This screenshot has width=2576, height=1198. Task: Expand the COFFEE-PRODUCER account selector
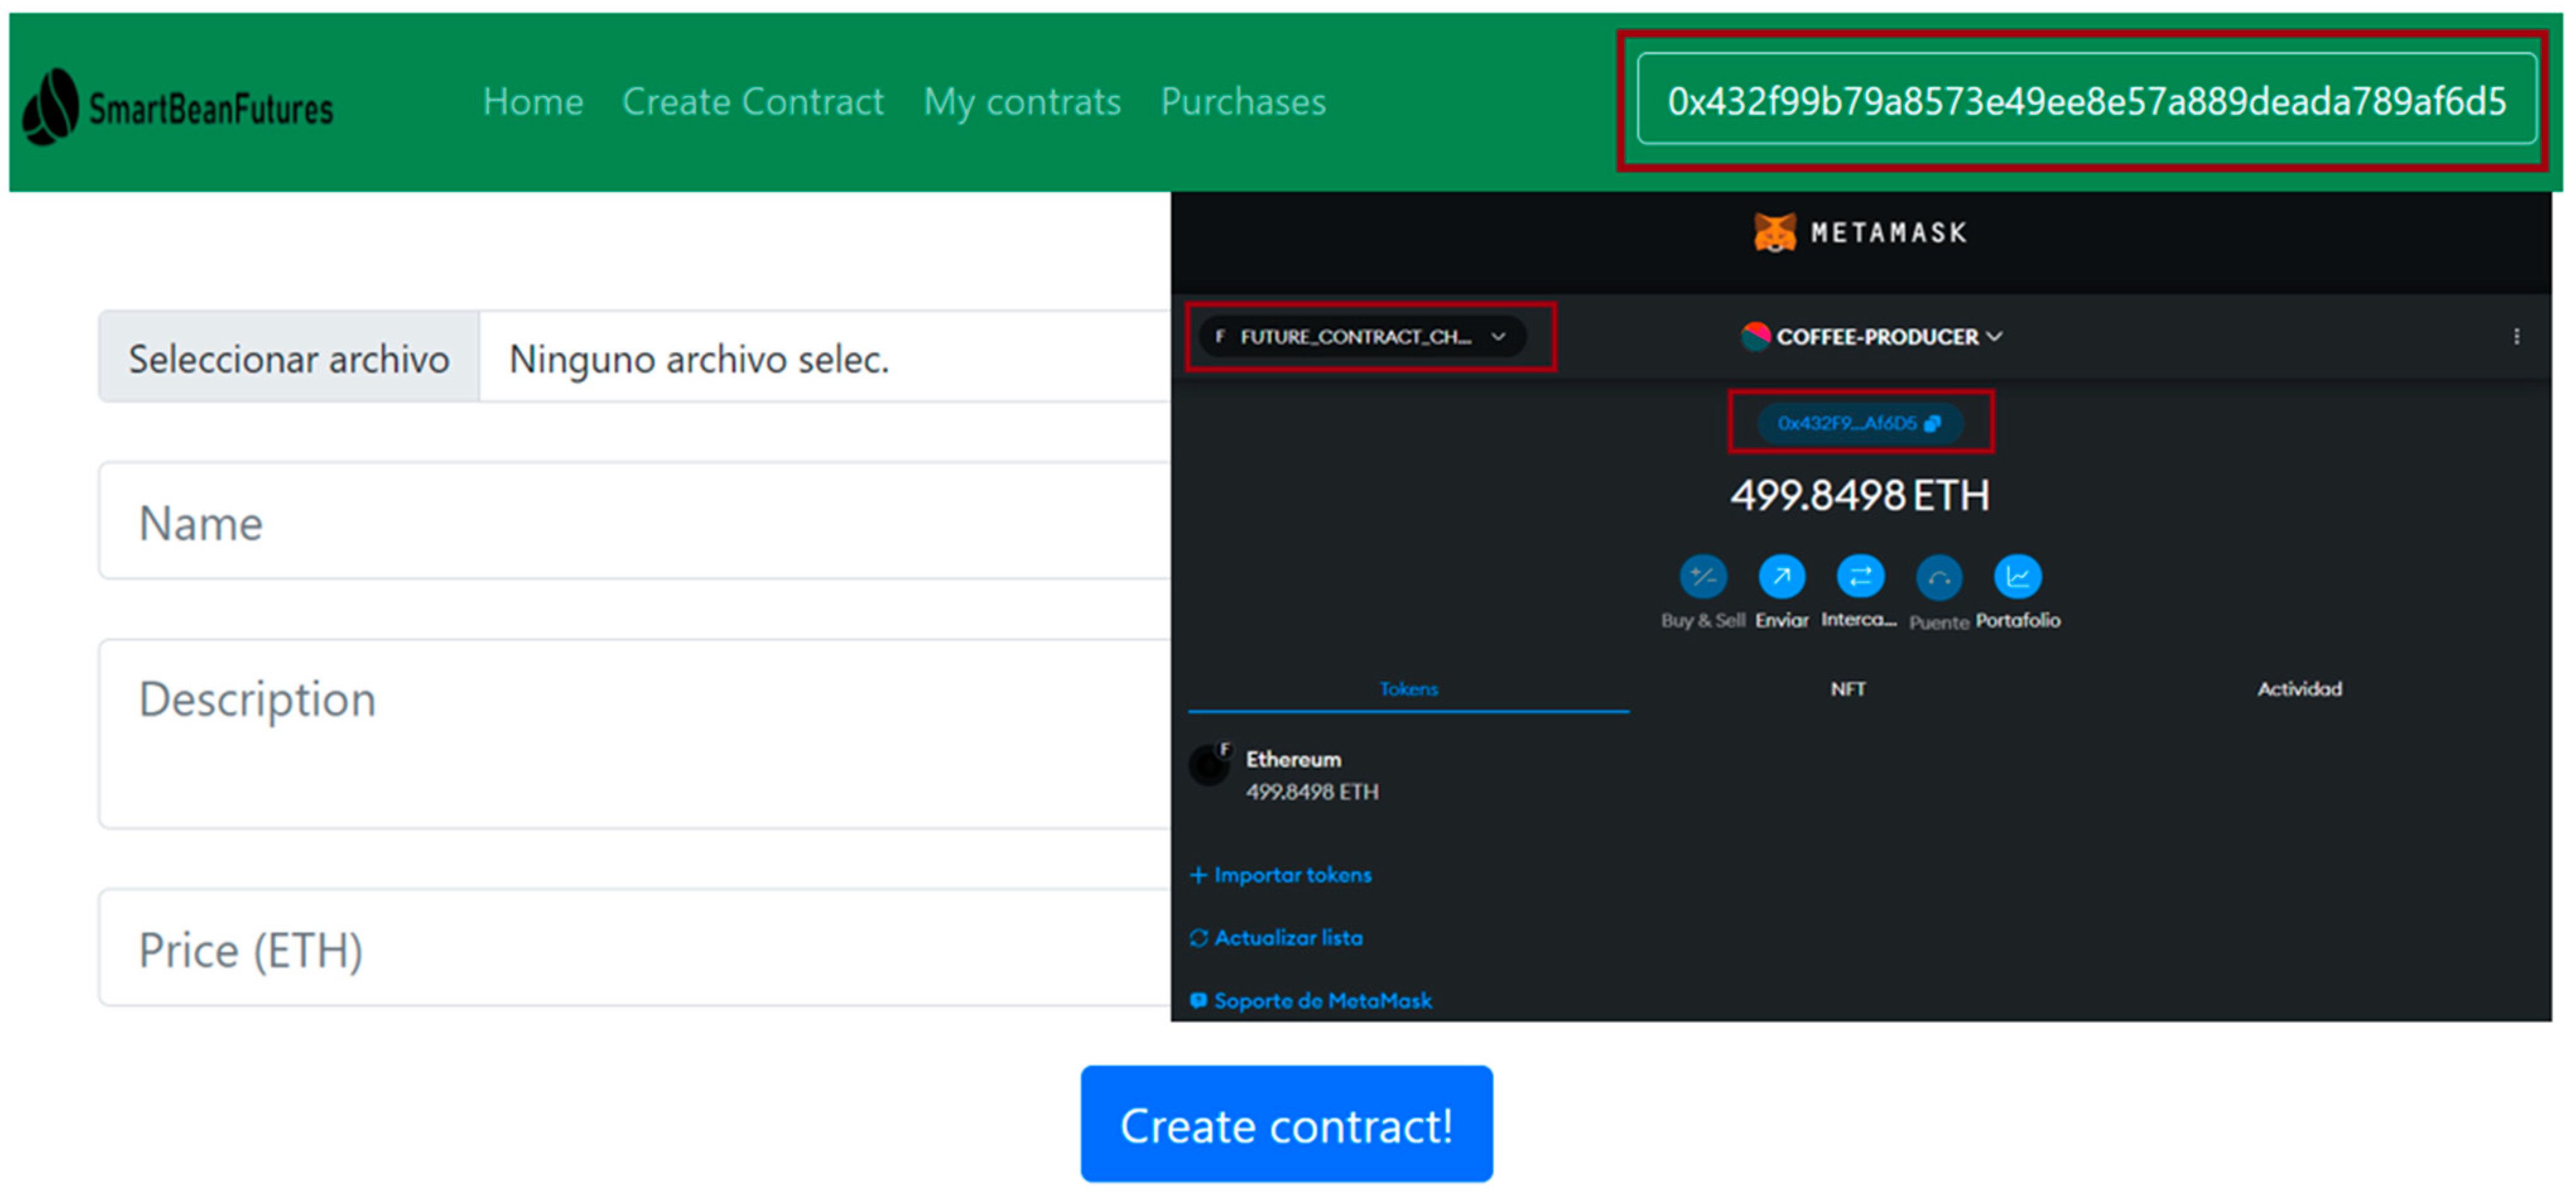[1872, 337]
